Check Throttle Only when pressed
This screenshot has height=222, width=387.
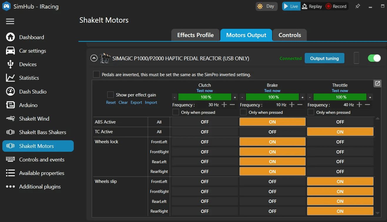tap(311, 112)
